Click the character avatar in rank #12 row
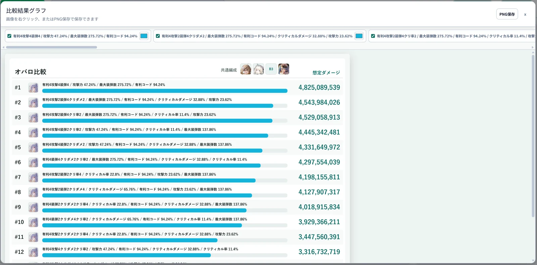This screenshot has width=537, height=265. click(x=33, y=252)
